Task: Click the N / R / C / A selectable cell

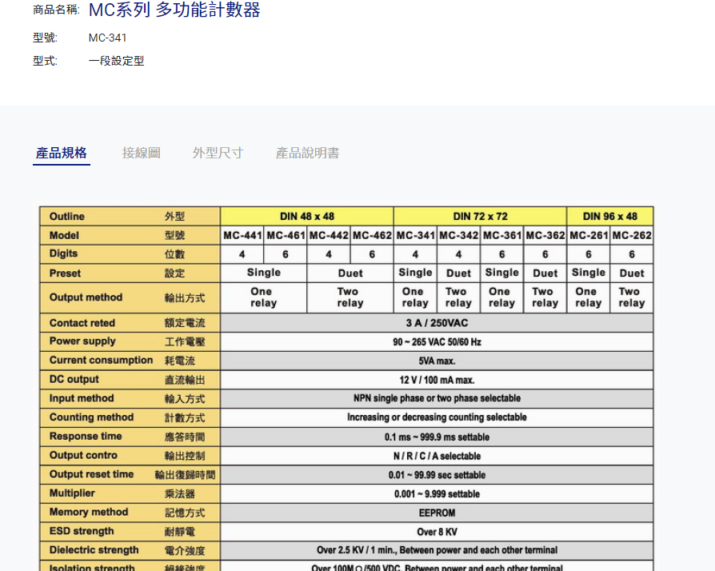Action: tap(437, 456)
